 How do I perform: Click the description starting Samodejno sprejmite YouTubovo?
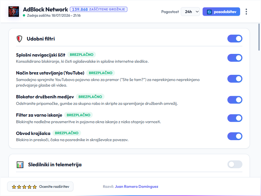click(x=108, y=83)
